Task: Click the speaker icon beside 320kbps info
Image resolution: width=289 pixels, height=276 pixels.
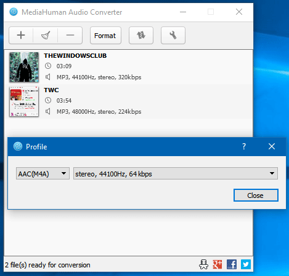Action: pyautogui.click(x=48, y=77)
